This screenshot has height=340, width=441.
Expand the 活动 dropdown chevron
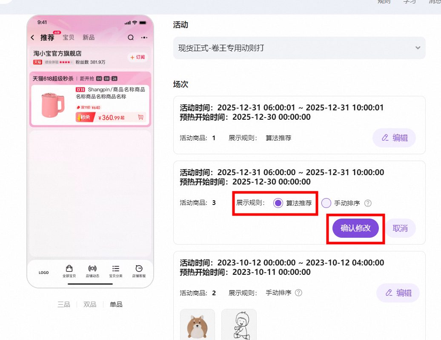click(x=418, y=48)
